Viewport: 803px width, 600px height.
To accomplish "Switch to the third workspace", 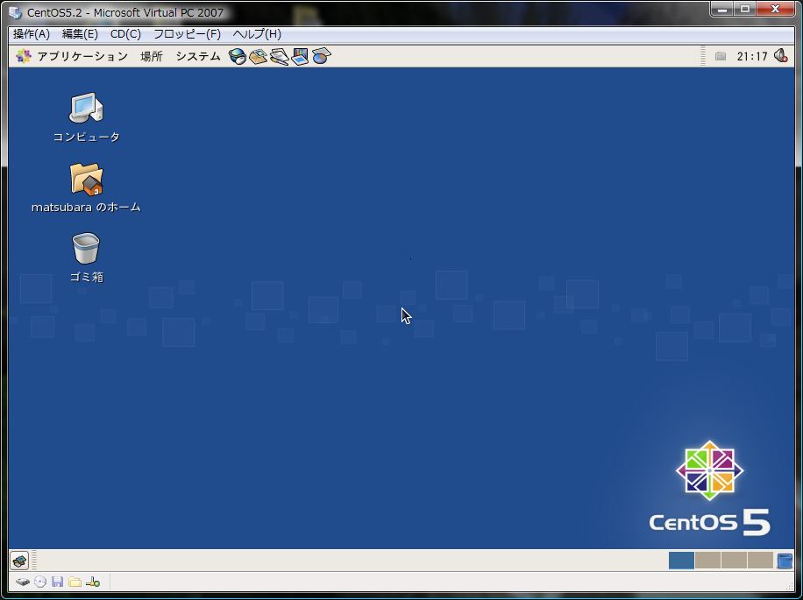I will pos(734,561).
